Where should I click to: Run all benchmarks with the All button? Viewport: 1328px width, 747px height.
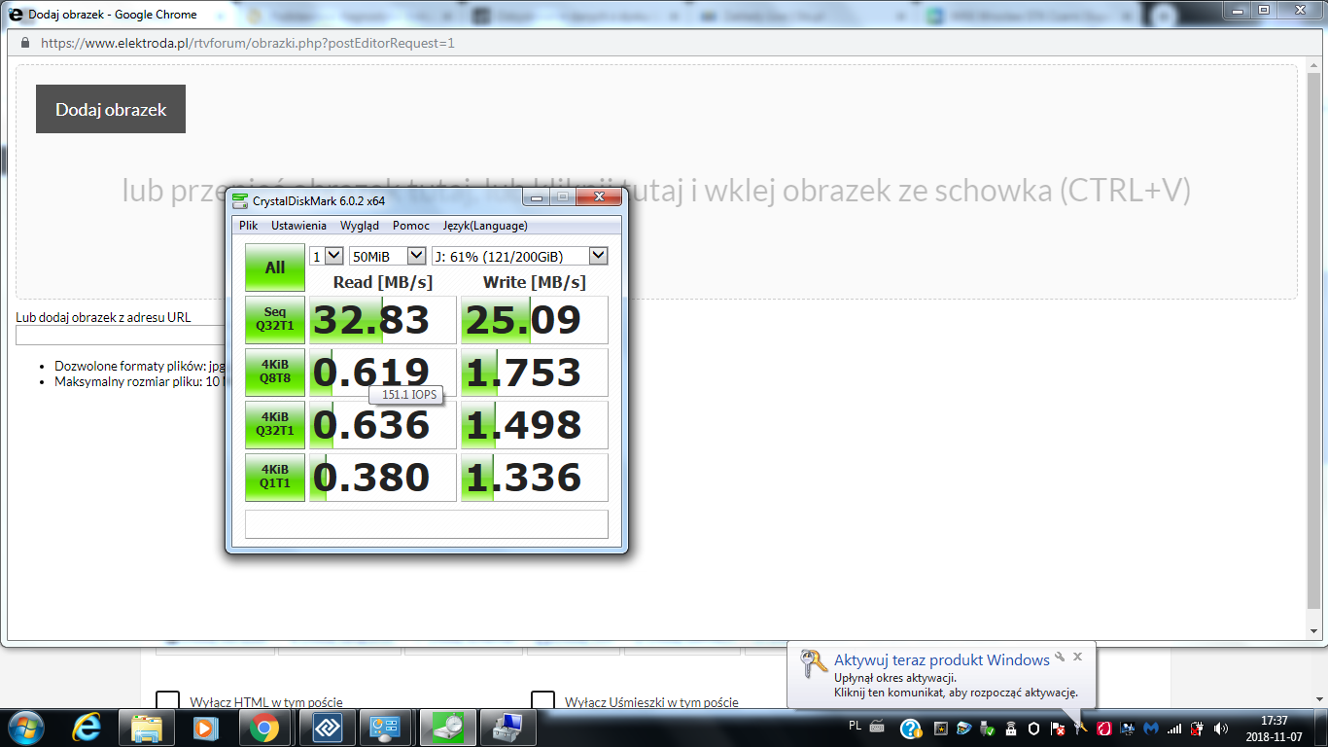point(275,267)
